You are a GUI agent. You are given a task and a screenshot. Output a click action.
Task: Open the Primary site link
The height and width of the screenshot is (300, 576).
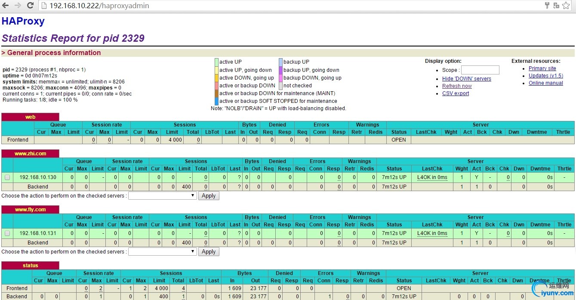tap(542, 68)
